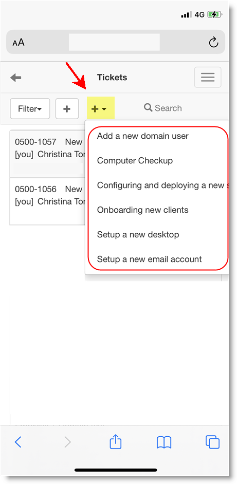Open the Safari tabs overview icon
This screenshot has width=237, height=484.
tap(213, 442)
